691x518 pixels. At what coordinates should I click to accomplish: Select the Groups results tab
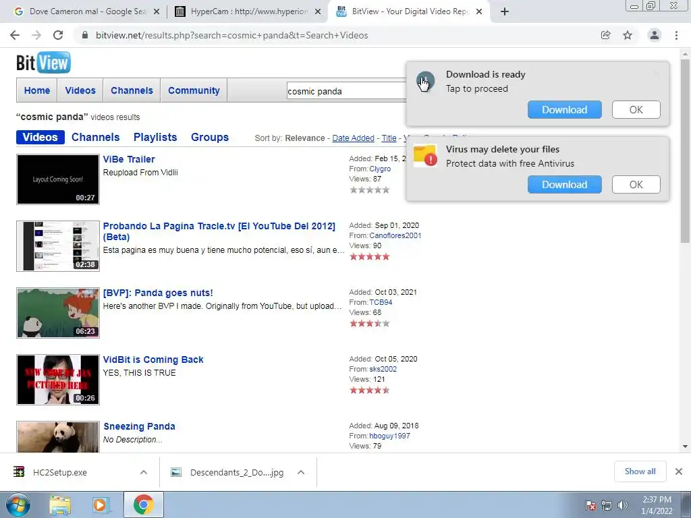pos(210,137)
